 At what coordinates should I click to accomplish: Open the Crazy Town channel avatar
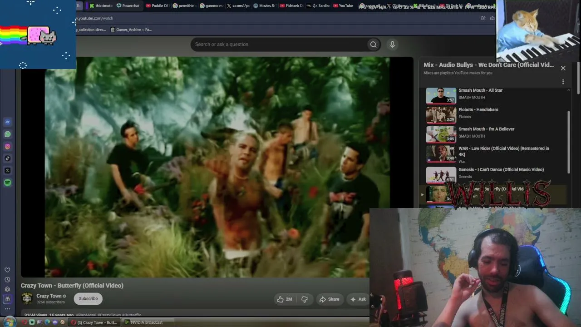pos(27,298)
